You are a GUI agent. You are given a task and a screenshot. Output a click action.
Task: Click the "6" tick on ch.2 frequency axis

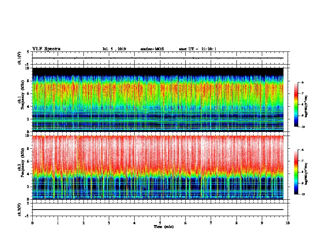point(28,161)
